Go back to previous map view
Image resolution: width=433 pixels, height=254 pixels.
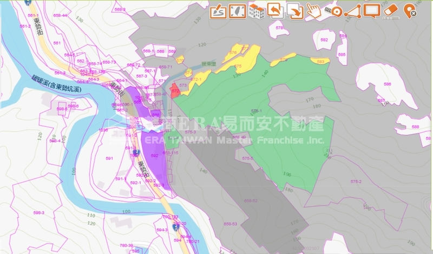(x=275, y=10)
